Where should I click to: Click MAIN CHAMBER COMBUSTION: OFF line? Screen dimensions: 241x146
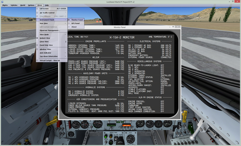point(146,111)
